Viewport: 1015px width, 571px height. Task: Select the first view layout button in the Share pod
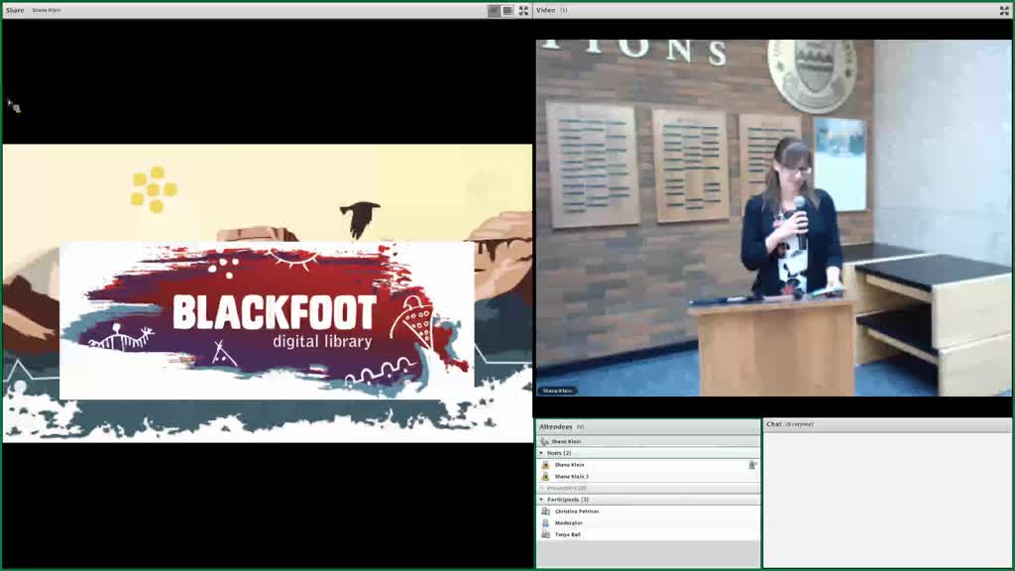point(494,10)
